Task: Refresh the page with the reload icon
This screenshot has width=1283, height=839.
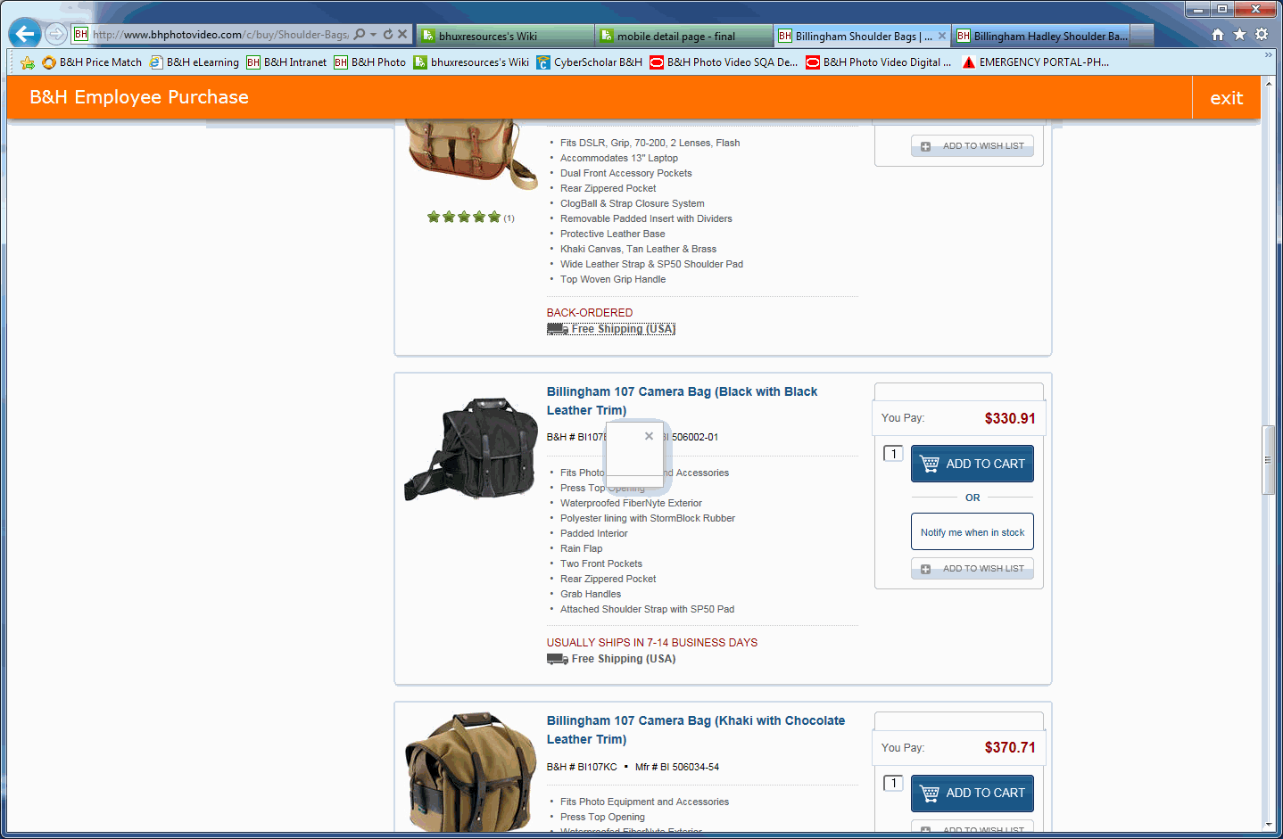Action: (x=388, y=35)
